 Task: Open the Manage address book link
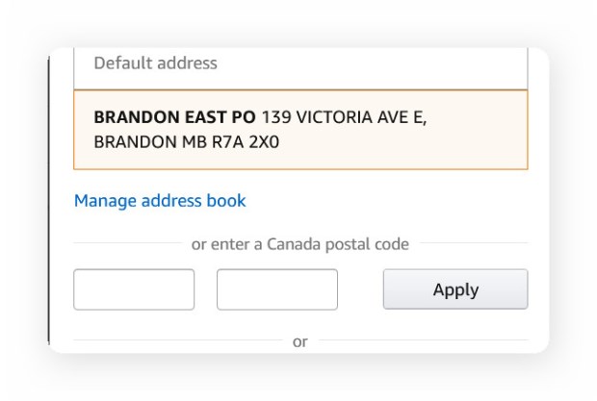160,201
